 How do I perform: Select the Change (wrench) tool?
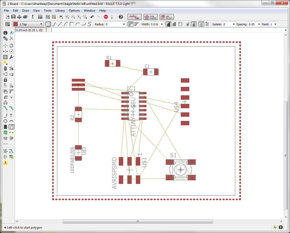tap(11, 57)
